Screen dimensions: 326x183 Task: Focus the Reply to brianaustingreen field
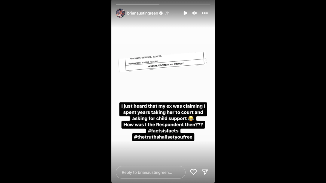pos(150,172)
